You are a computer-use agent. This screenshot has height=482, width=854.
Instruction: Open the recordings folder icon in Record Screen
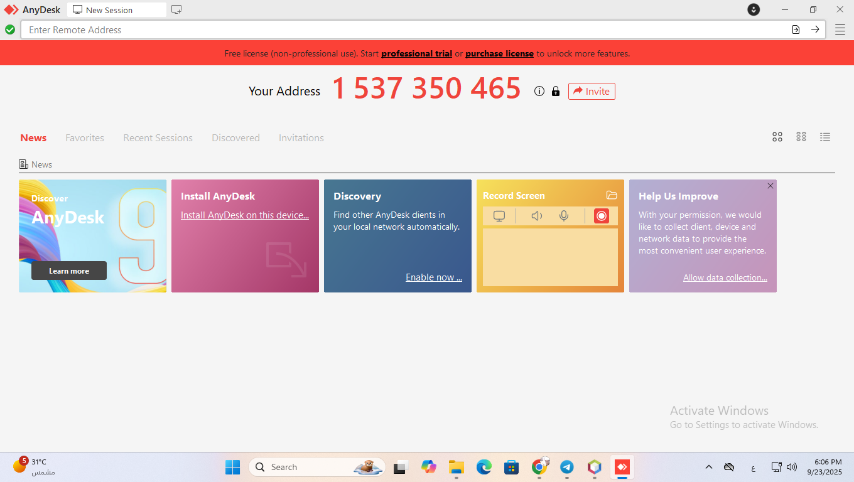(x=612, y=195)
